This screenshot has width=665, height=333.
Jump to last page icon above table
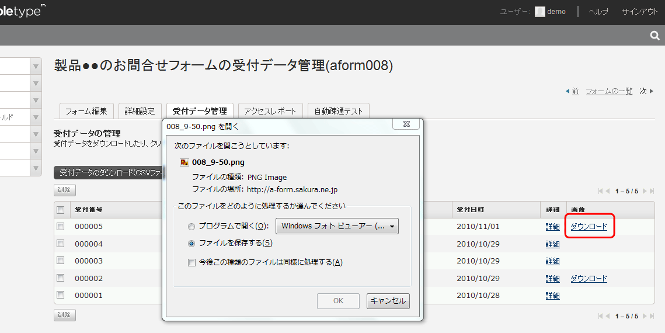coord(652,191)
